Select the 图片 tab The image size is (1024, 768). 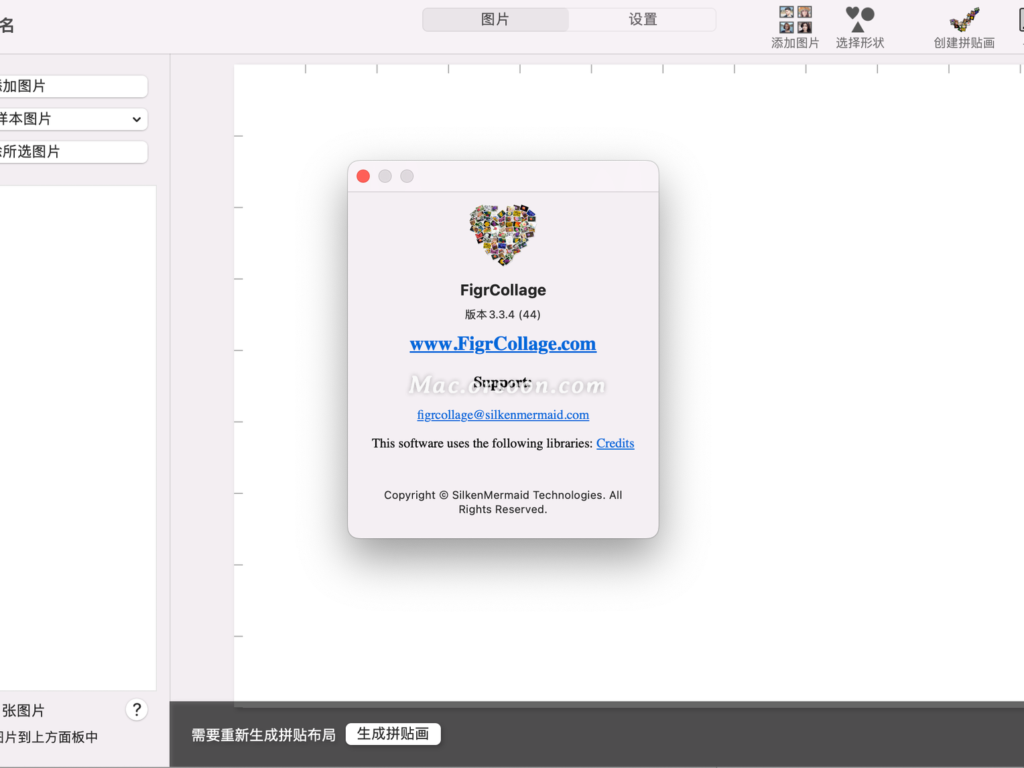pyautogui.click(x=495, y=19)
